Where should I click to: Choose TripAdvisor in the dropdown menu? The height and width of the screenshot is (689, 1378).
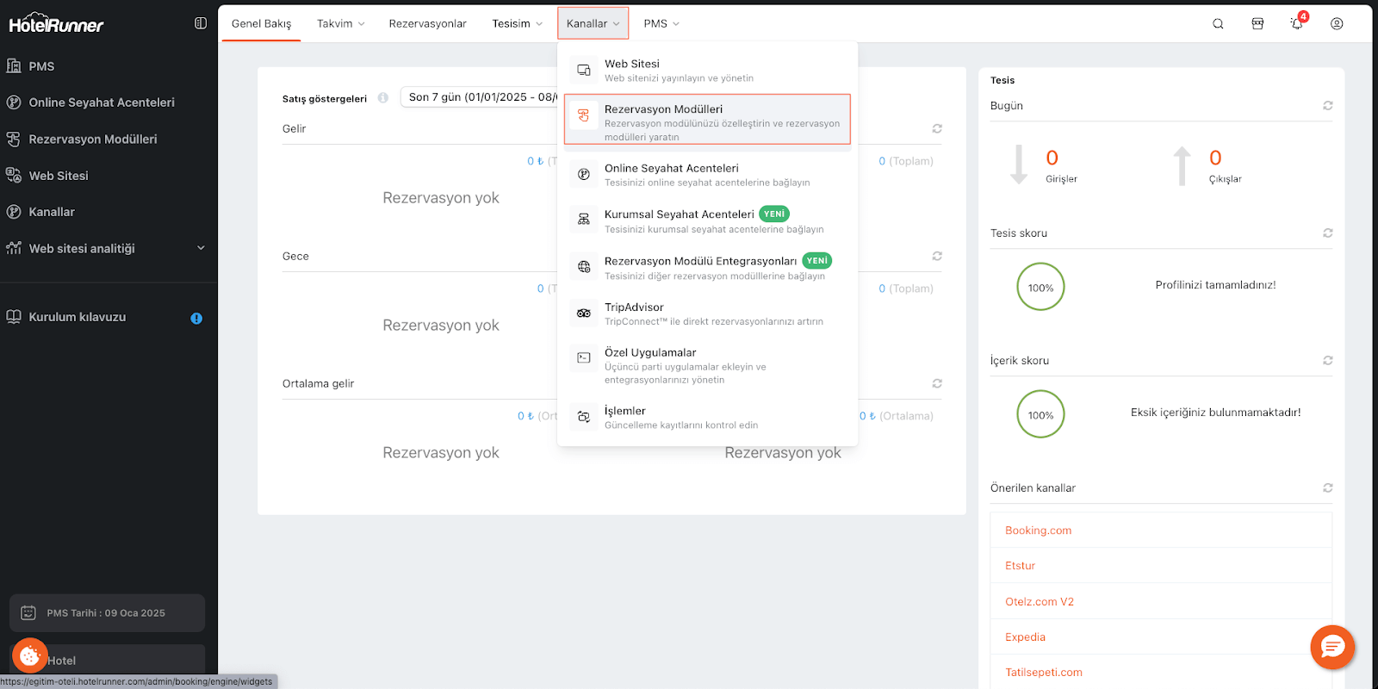tap(634, 307)
